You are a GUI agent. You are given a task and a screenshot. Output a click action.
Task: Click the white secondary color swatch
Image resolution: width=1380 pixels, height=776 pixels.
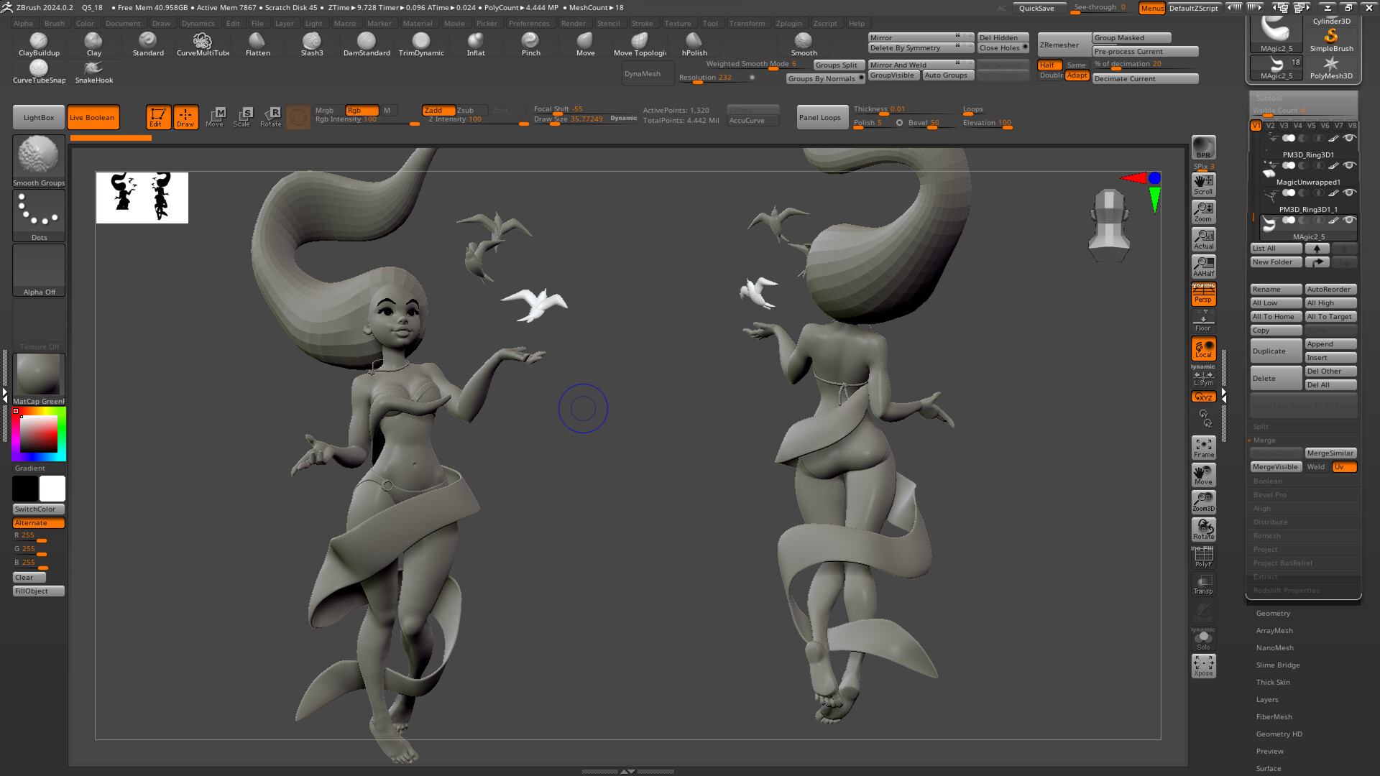point(52,489)
